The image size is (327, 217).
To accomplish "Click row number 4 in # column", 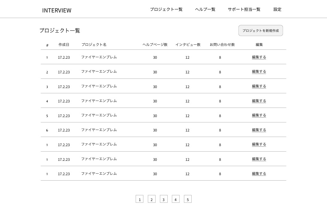I will click(47, 101).
